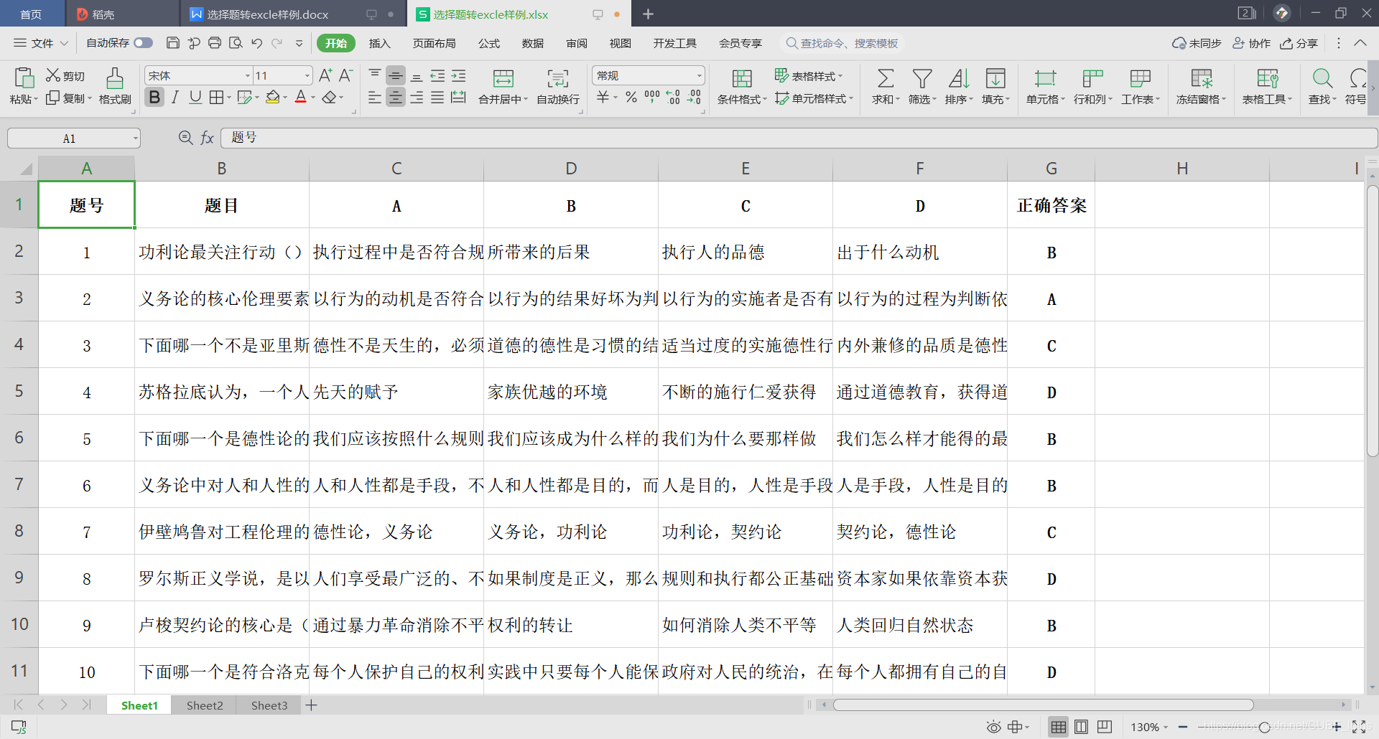This screenshot has height=739, width=1379.
Task: Open the Data (数据) tab
Action: [x=532, y=43]
